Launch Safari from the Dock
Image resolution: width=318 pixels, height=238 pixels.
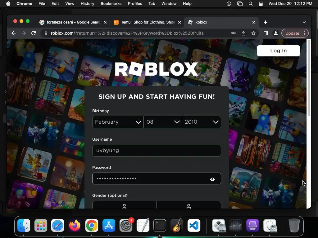click(57, 226)
